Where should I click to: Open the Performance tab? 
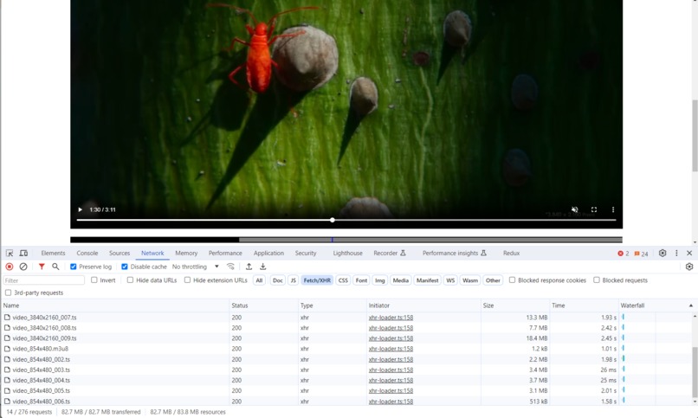click(225, 253)
